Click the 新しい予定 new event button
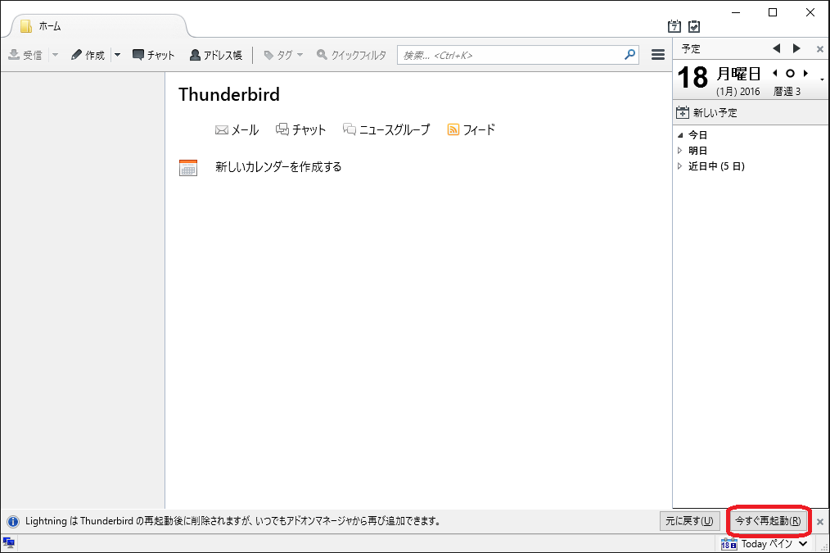The height and width of the screenshot is (553, 830). [714, 112]
